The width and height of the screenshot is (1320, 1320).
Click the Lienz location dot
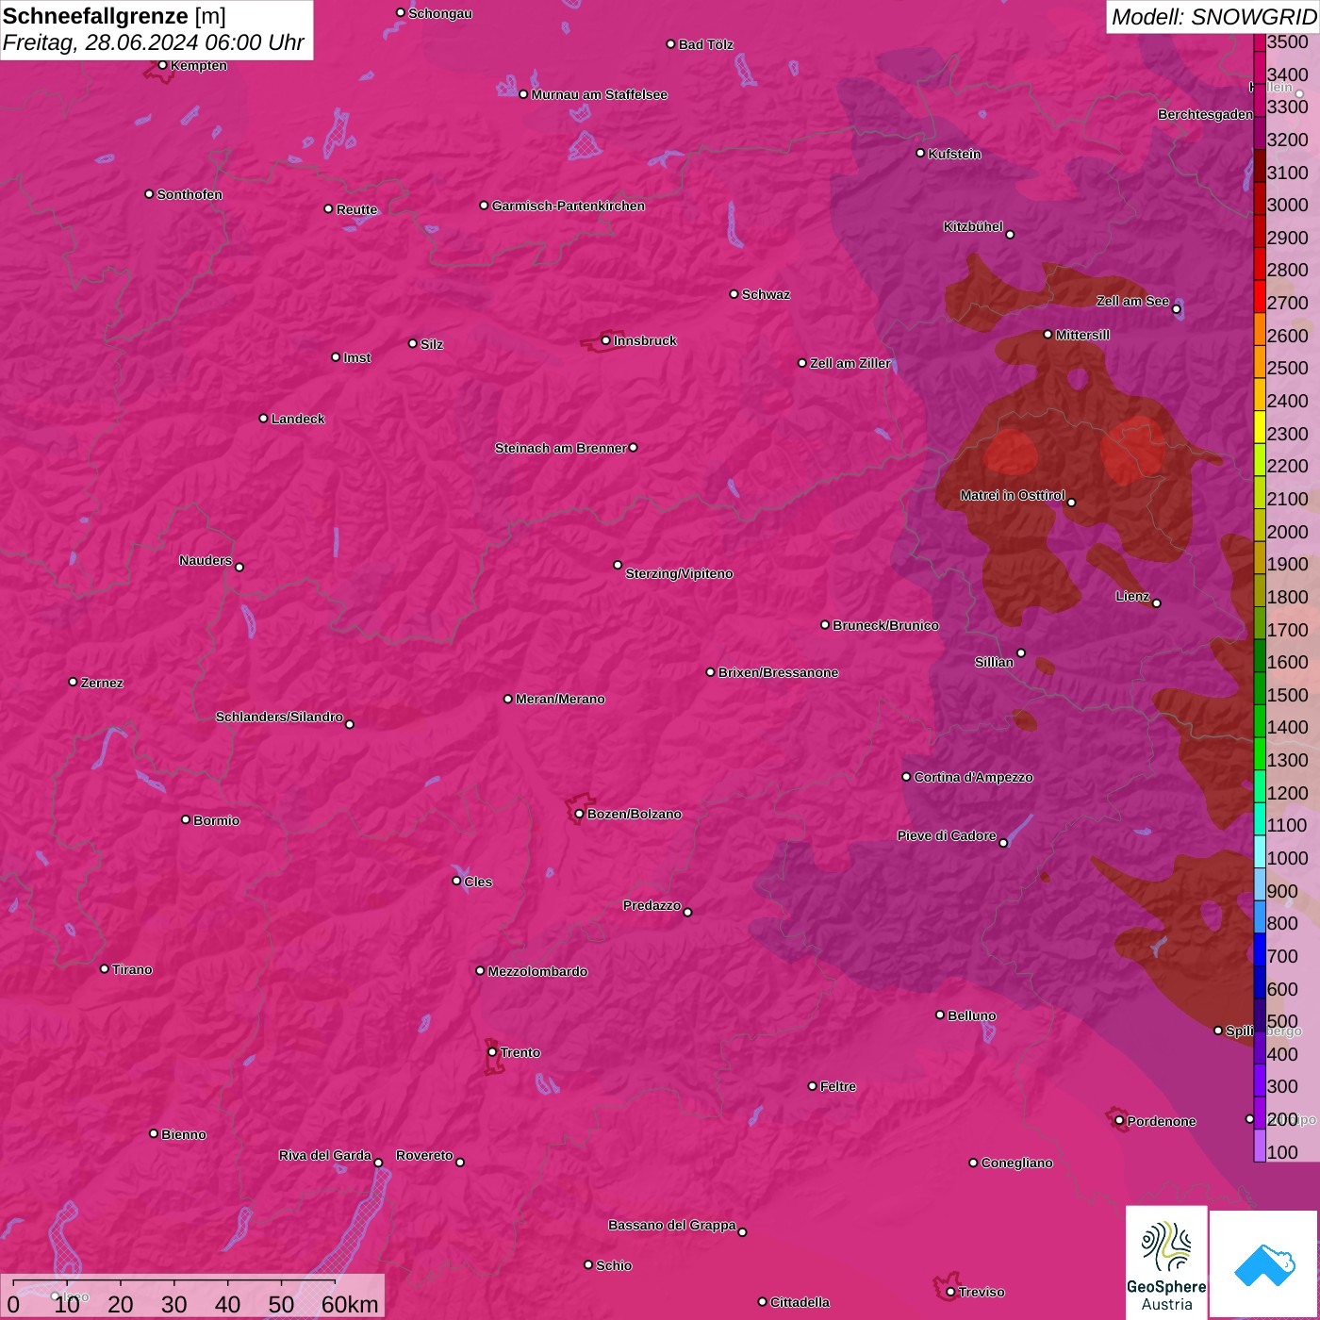click(x=1157, y=603)
